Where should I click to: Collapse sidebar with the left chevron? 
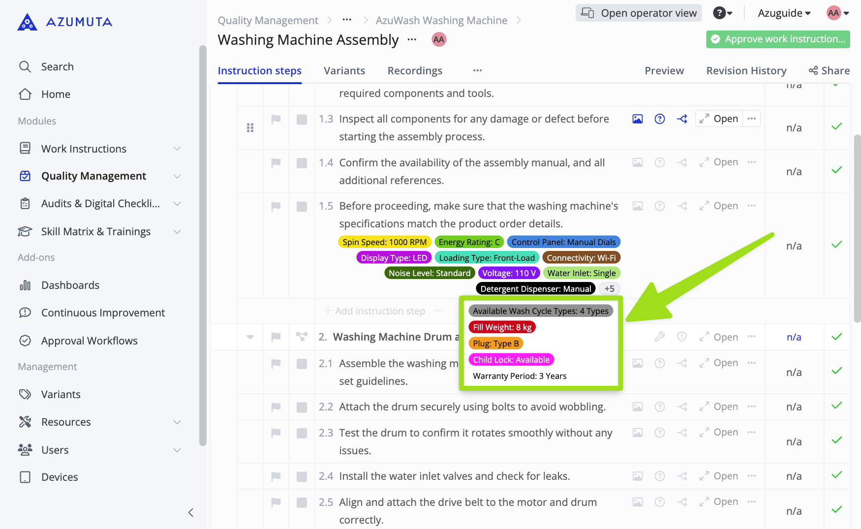point(191,512)
